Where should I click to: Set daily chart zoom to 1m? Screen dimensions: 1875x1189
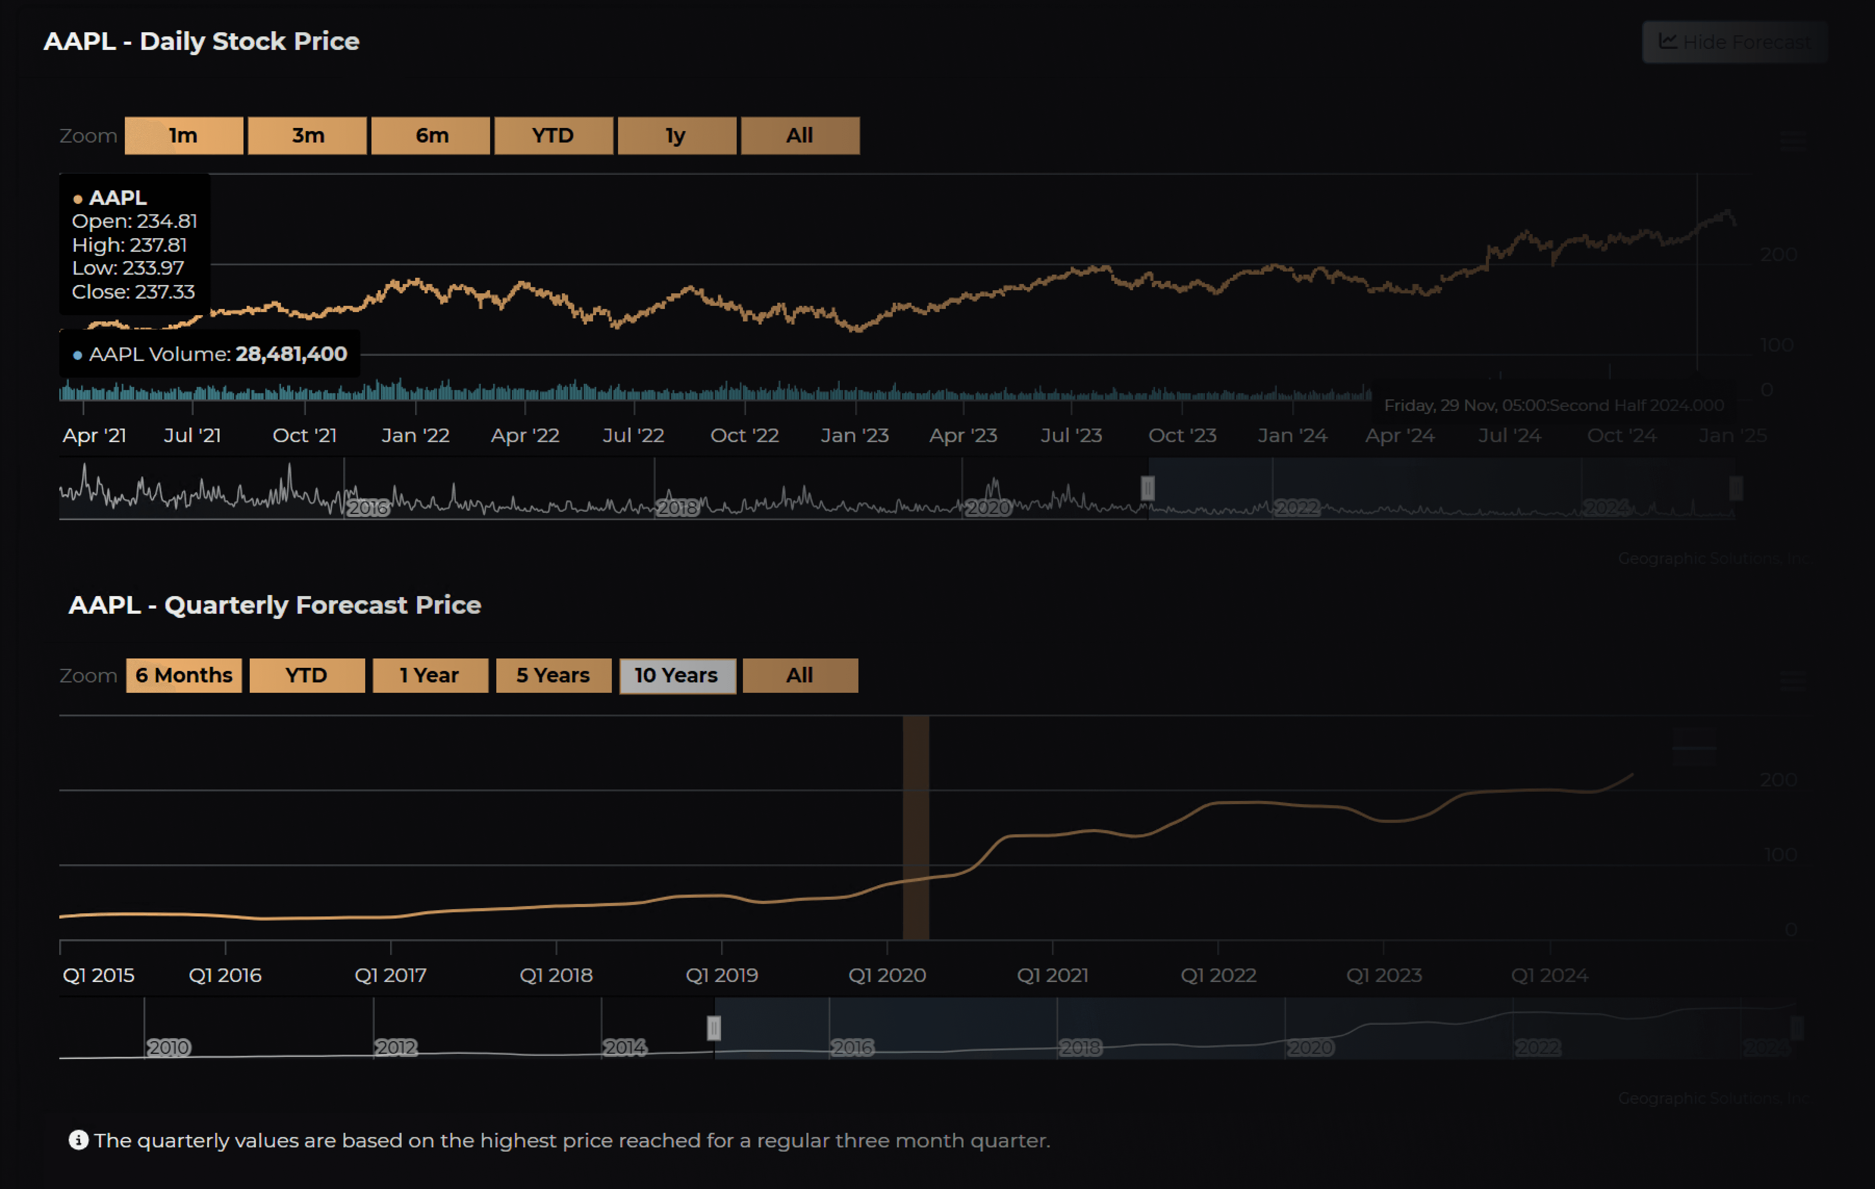(x=184, y=136)
